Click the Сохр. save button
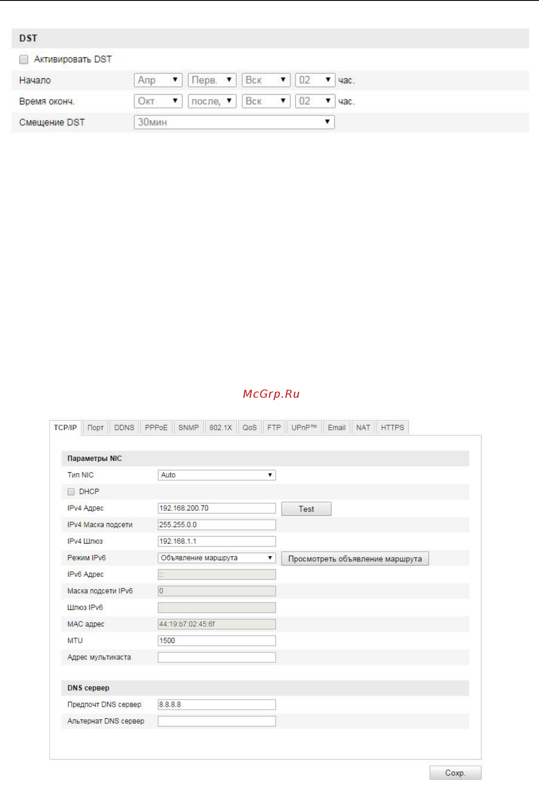Image resolution: width=539 pixels, height=787 pixels. 455,773
